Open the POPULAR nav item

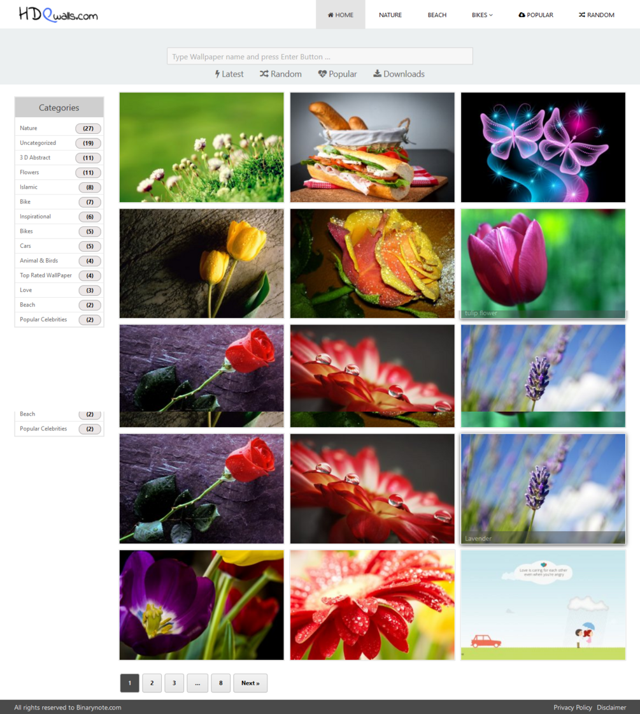click(536, 15)
